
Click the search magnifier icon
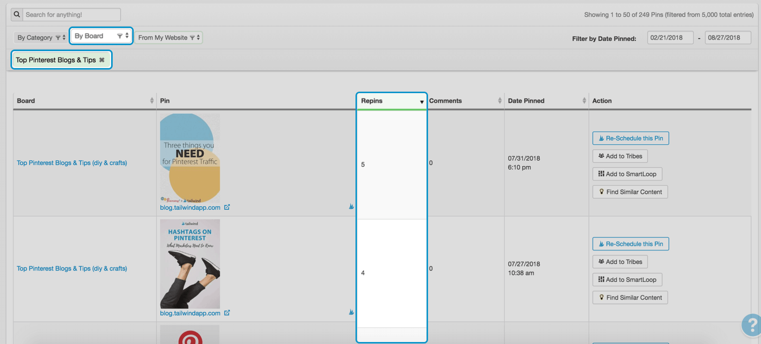17,15
